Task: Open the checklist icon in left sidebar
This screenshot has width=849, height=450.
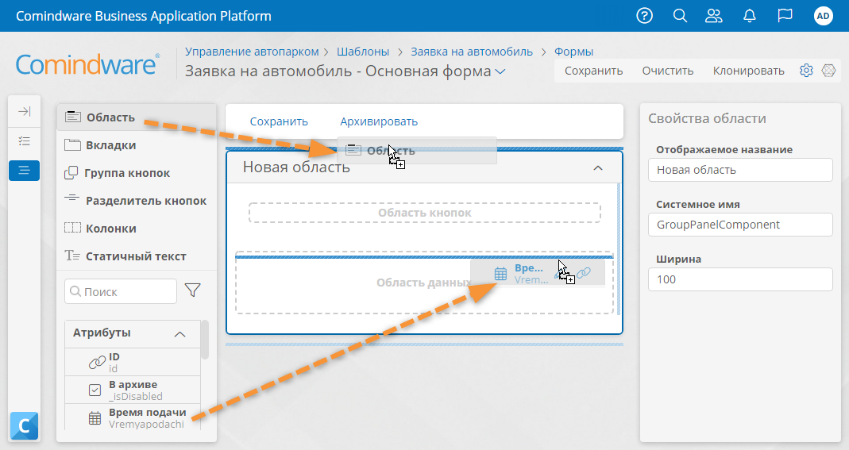Action: 25,141
